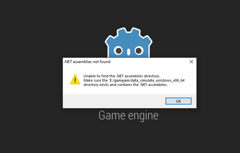
Task: Click the word 'engine' in splash text
Action: coord(143,116)
